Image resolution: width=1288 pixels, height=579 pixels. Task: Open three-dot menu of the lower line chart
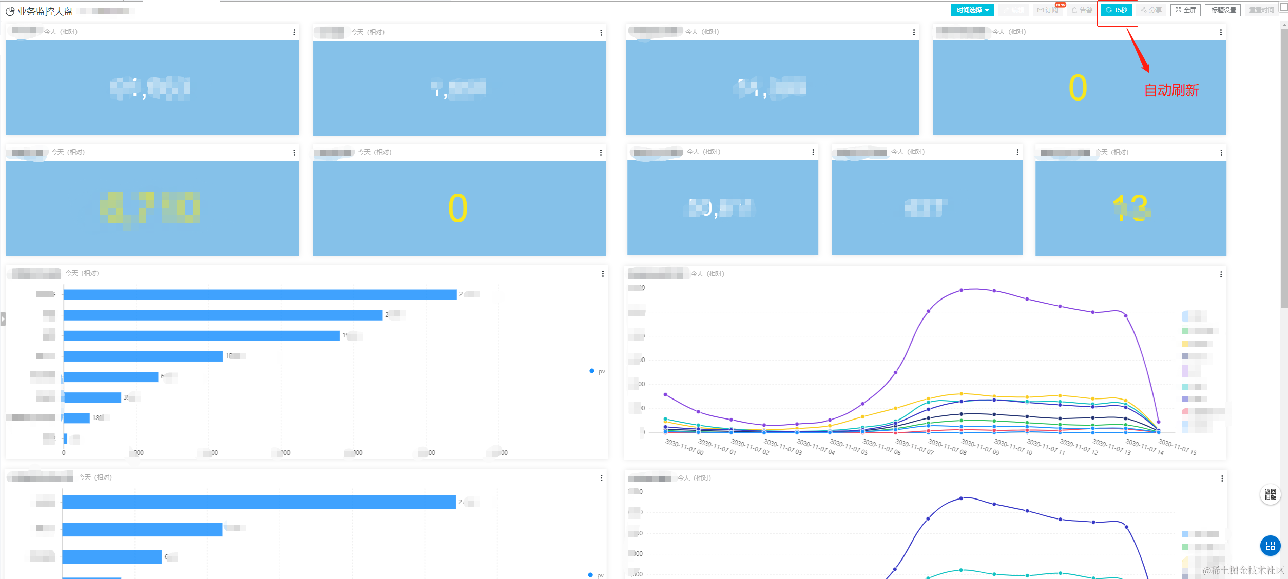pyautogui.click(x=1222, y=478)
